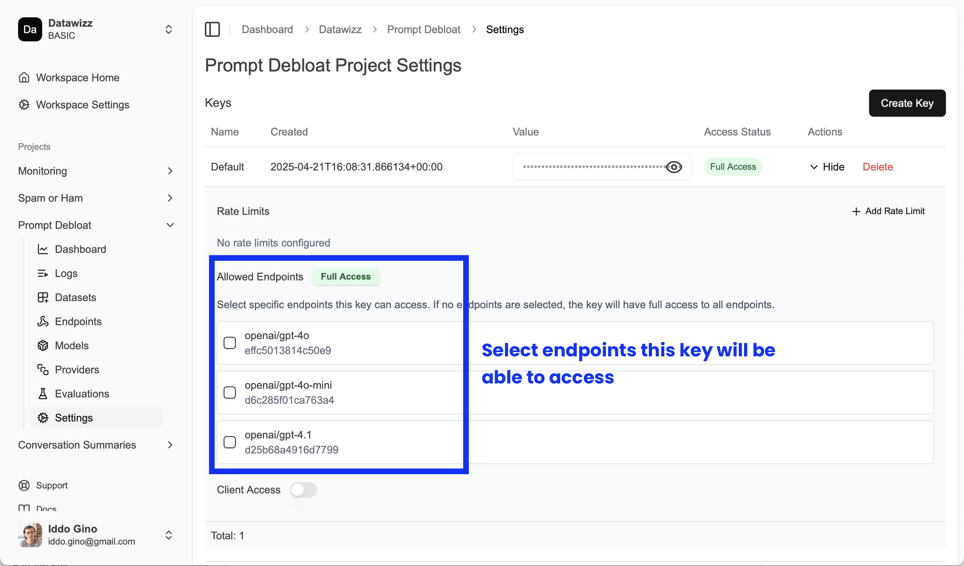The width and height of the screenshot is (964, 566).
Task: Delete the Default key
Action: coord(878,166)
